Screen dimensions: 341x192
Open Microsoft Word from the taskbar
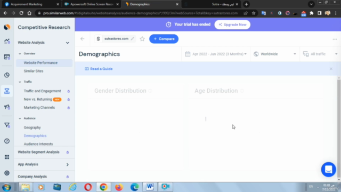click(x=150, y=187)
